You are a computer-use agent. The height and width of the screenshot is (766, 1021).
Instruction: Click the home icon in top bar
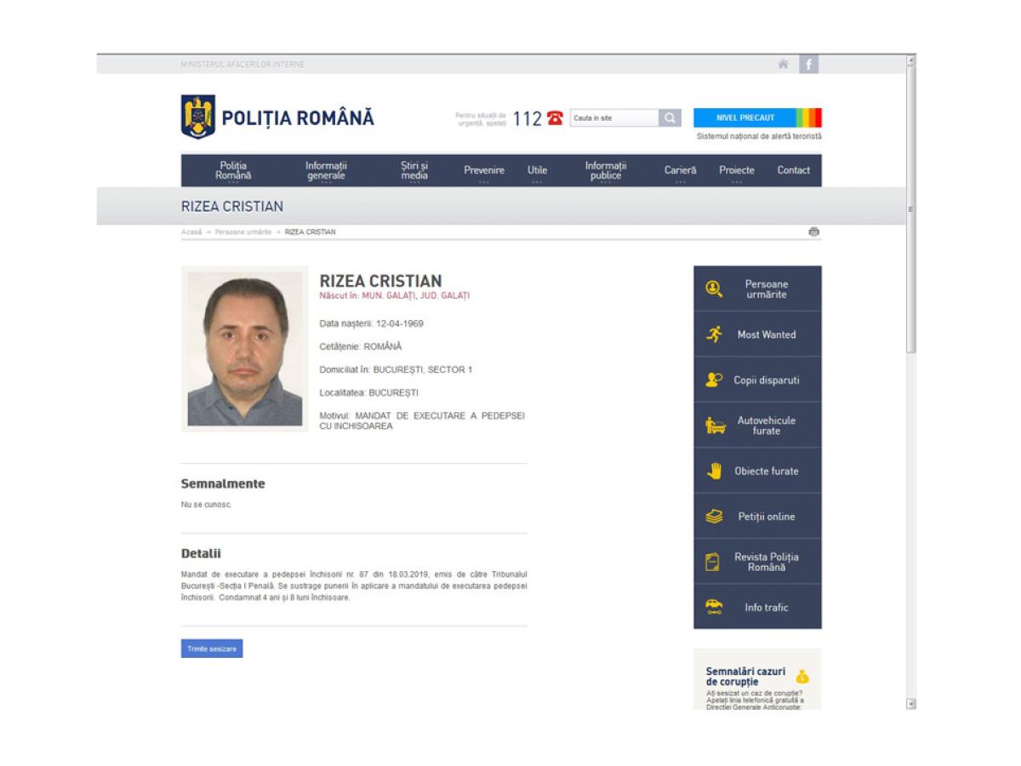(783, 65)
